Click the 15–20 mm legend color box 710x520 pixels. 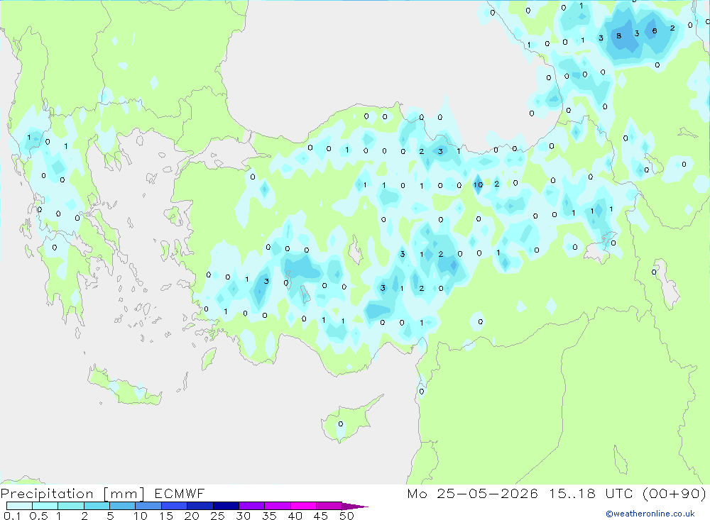(174, 506)
